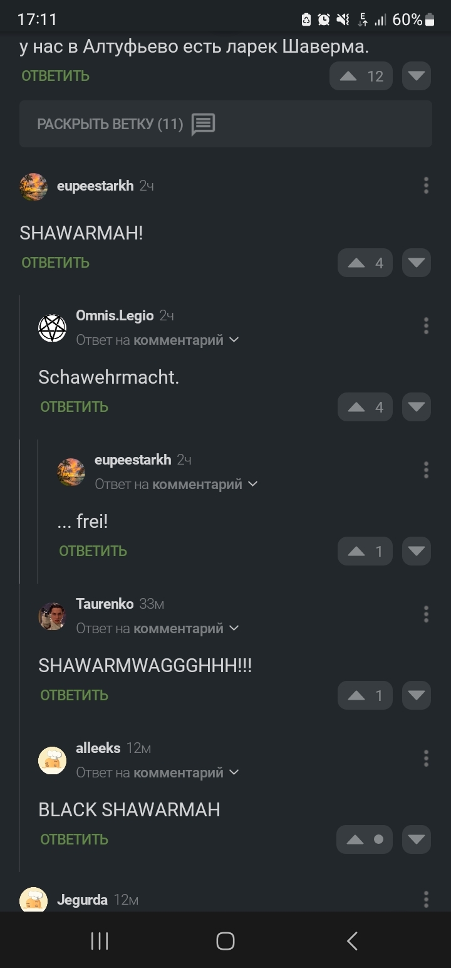Downvote the SHAWARMWAGGGHHH comment
Screen dimensions: 451x968
point(417,695)
